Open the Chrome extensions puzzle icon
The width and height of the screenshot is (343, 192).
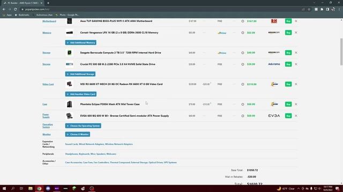coord(322,10)
